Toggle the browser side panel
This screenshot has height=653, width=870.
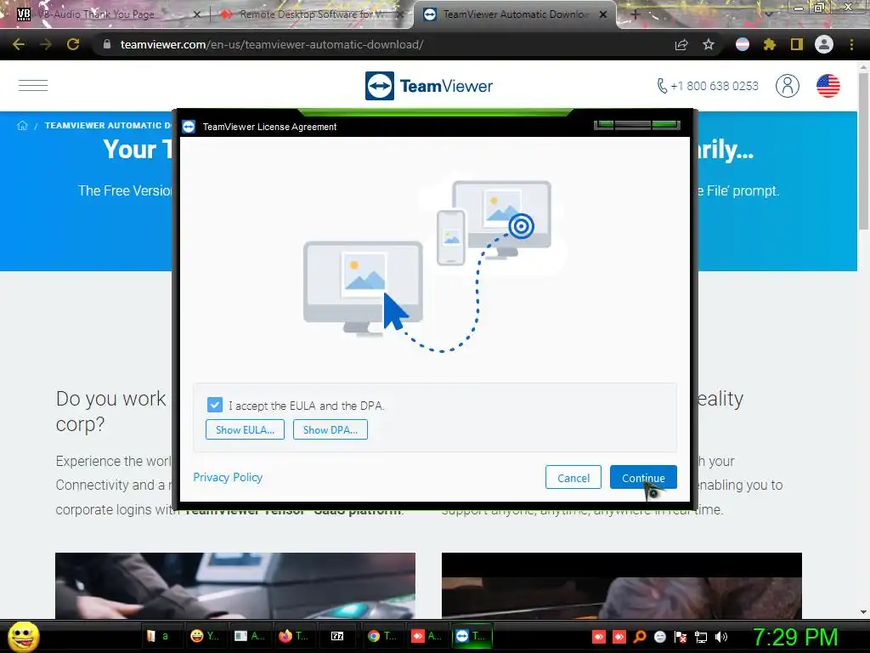(797, 44)
